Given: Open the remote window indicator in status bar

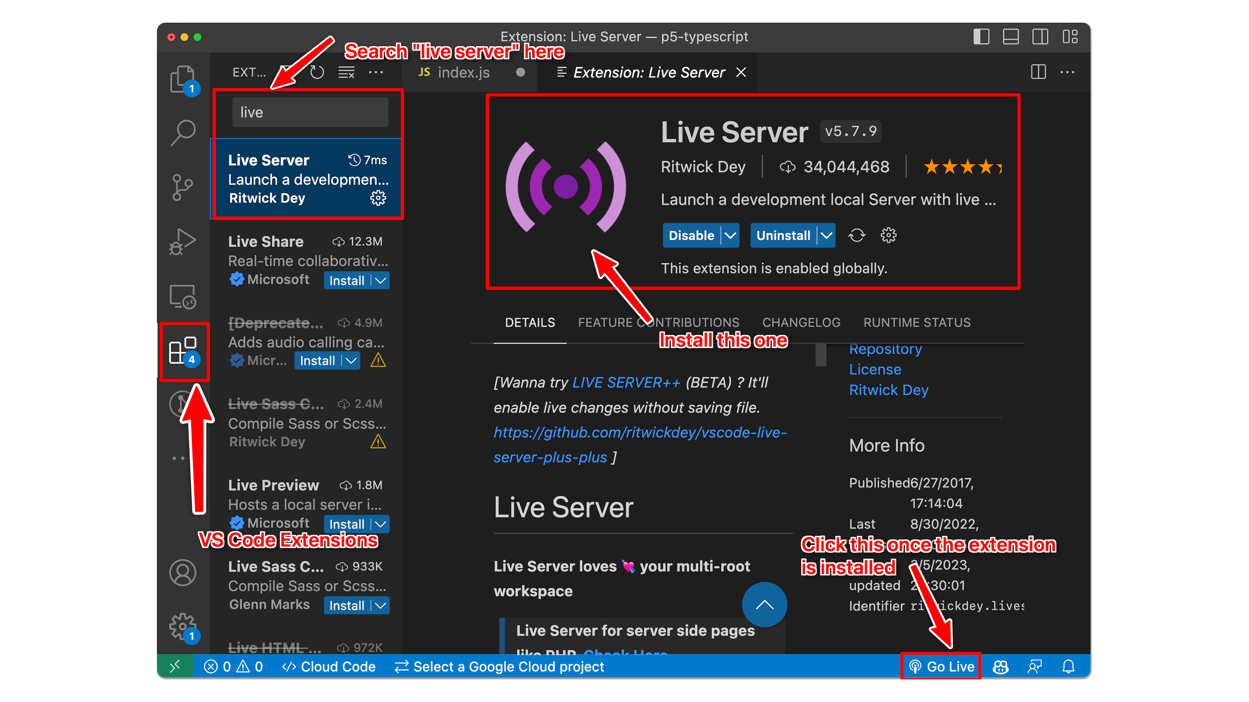Looking at the screenshot, I should click(175, 667).
